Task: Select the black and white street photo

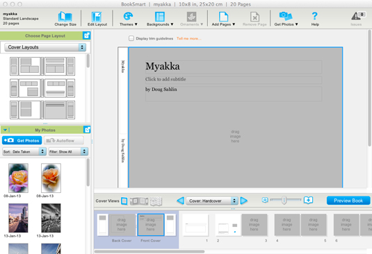Action: coord(51,218)
